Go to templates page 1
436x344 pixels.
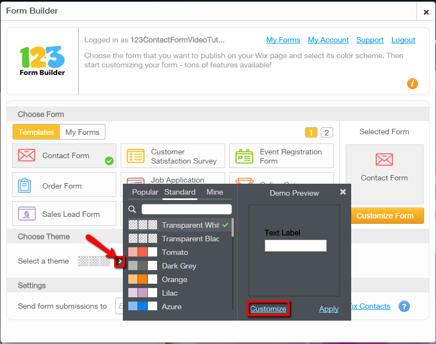311,133
